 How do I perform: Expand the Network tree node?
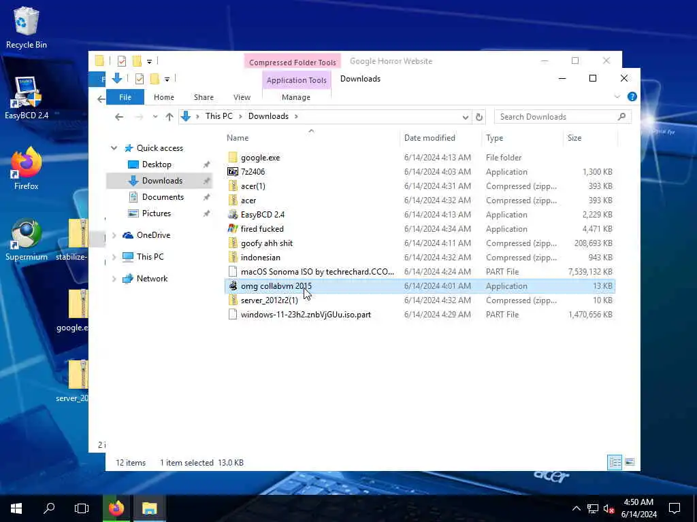114,279
